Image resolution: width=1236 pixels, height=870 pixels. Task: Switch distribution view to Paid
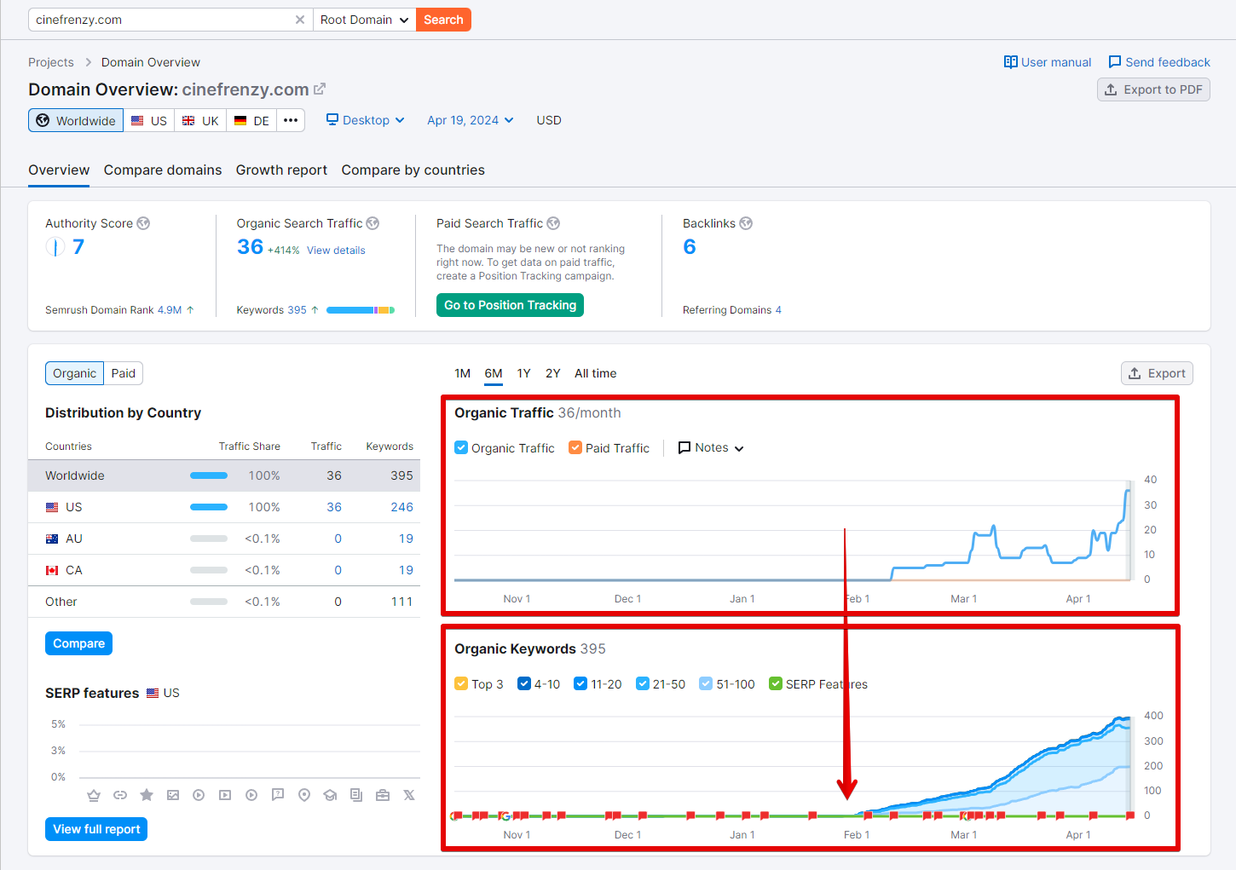point(124,373)
